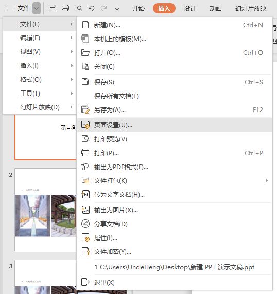The width and height of the screenshot is (277, 294).
Task: Click the local templates icon
Action: [x=85, y=39]
